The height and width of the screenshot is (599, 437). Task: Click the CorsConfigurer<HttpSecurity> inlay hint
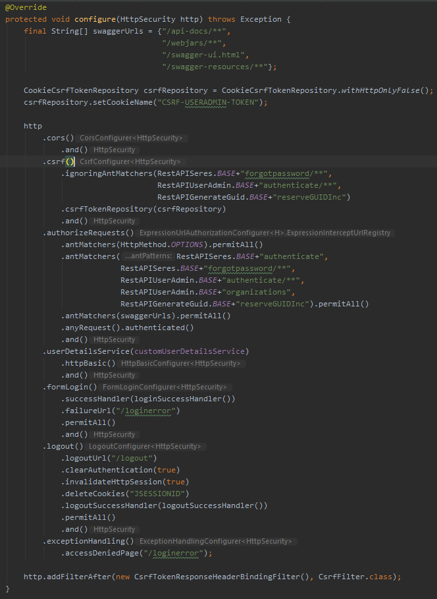coord(131,138)
